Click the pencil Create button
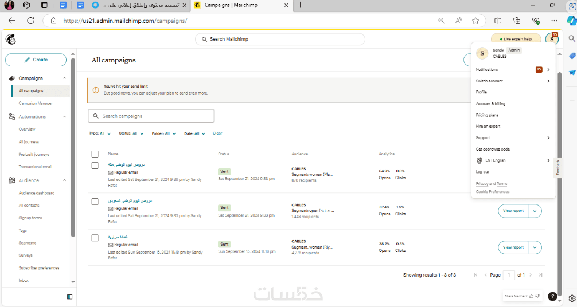 pos(36,60)
